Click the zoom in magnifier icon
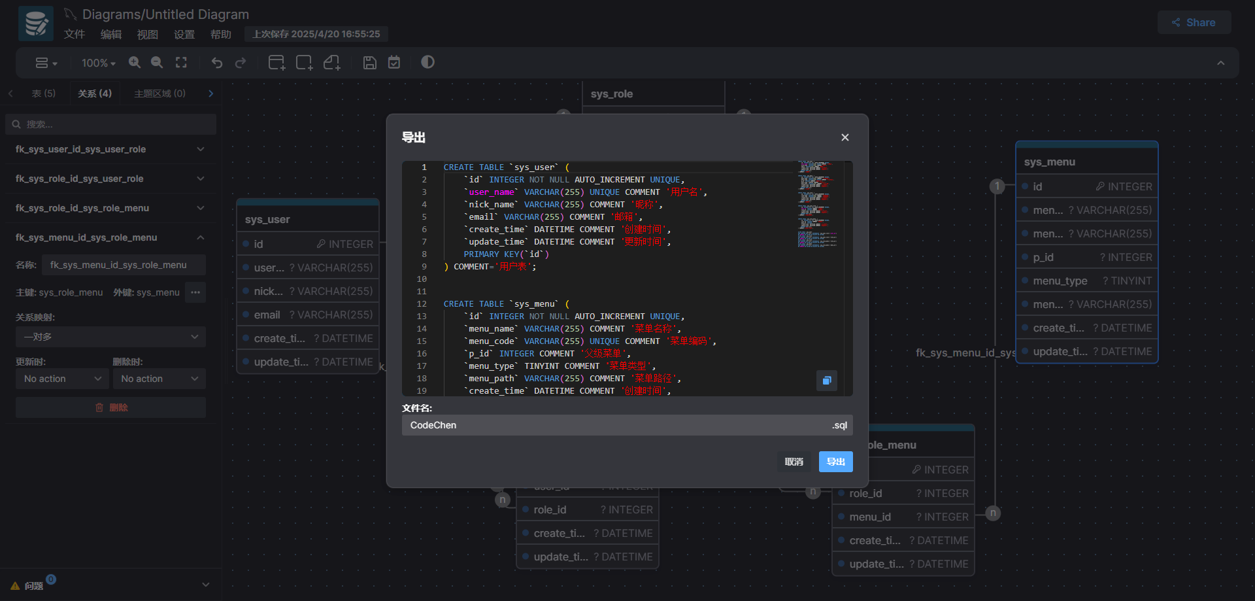This screenshot has width=1255, height=601. click(135, 62)
